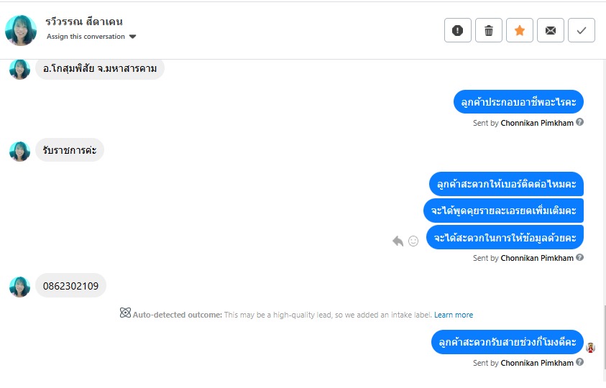Click the รับราชการค่ะ message bubble
Screen dimensions: 606x388
pos(70,150)
